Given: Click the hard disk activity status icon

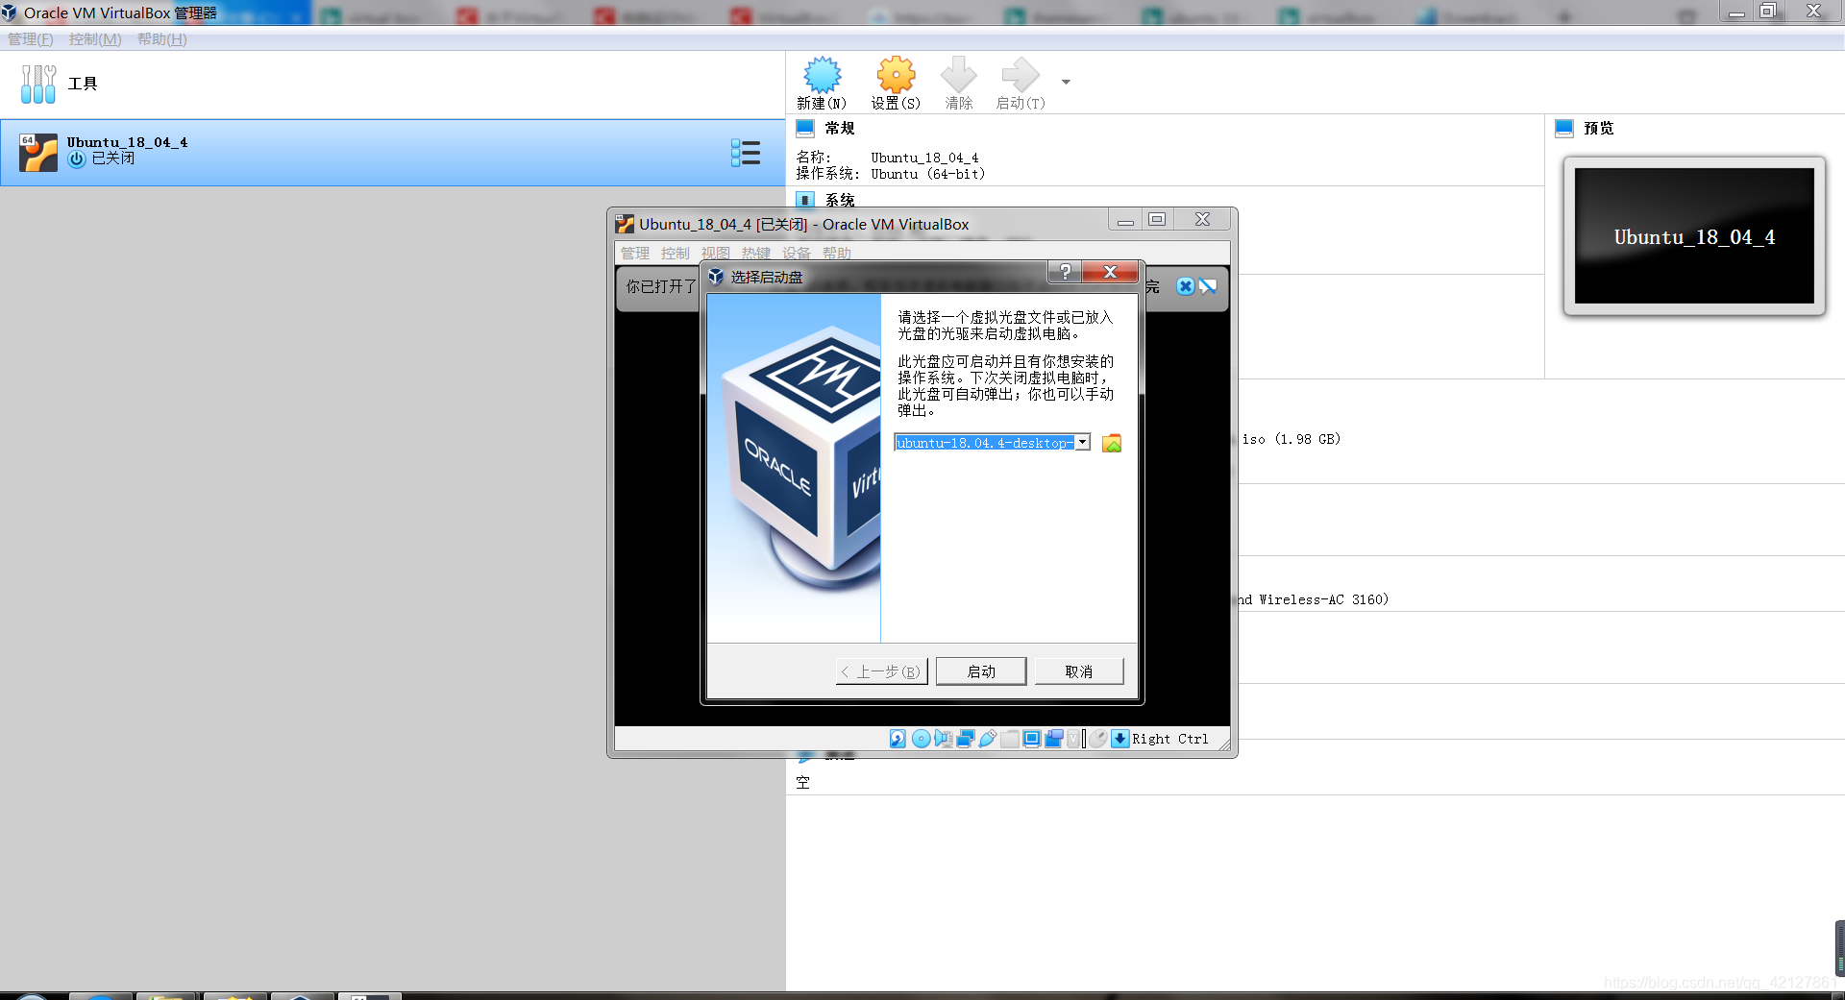Looking at the screenshot, I should point(898,739).
